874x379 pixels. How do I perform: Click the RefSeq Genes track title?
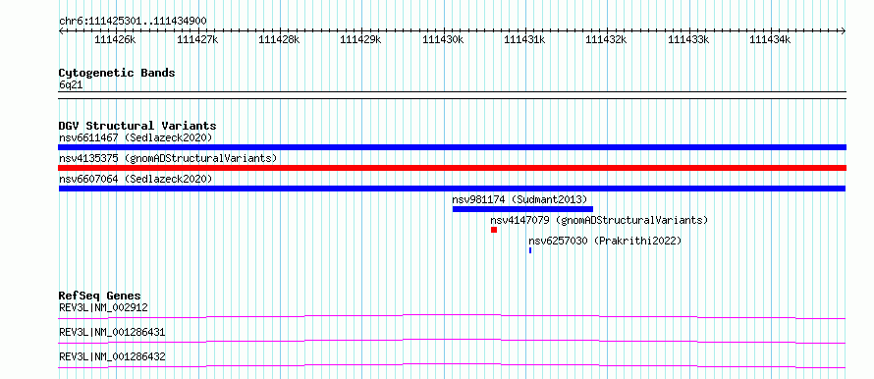(100, 296)
